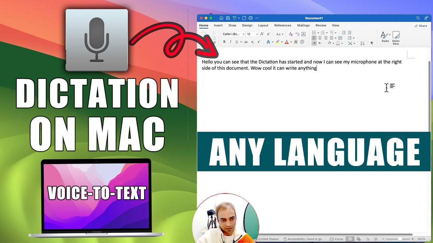Save the document with the floppy icon
This screenshot has height=243, width=433.
[x=228, y=18]
